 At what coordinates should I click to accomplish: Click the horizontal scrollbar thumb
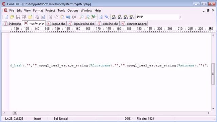click(15, 113)
